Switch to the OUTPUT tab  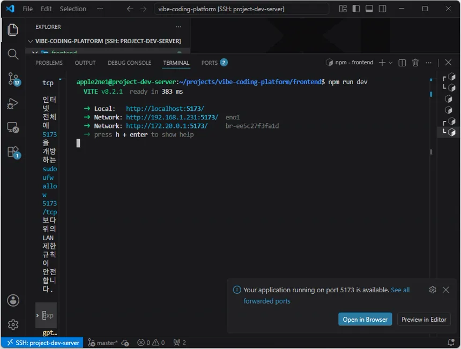click(x=85, y=63)
